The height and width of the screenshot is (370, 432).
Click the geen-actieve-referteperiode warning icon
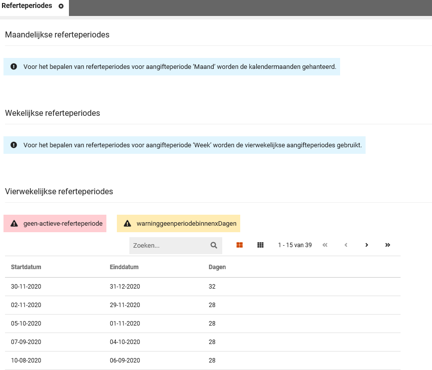13,224
